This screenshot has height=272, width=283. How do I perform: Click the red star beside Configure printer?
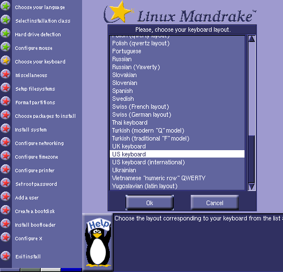click(6, 169)
